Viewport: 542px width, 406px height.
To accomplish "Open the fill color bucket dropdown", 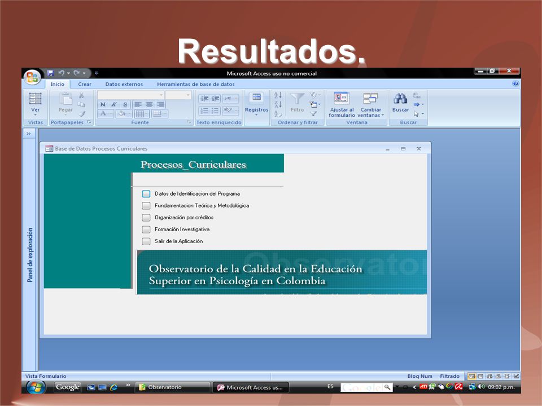I will (124, 113).
